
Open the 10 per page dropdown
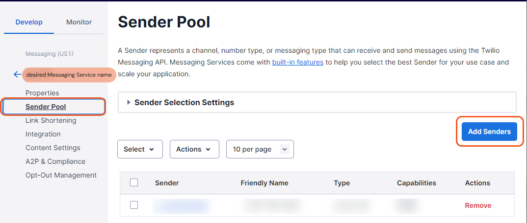click(260, 149)
